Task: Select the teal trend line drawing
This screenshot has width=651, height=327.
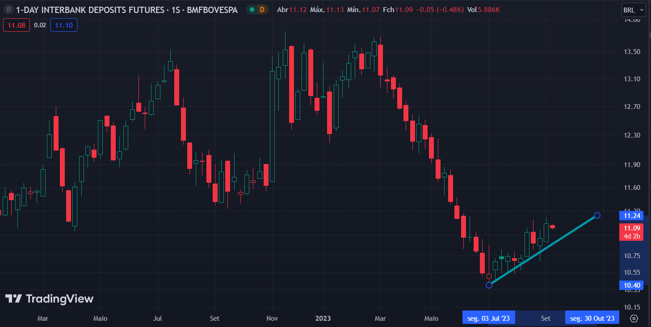Action: tap(543, 251)
